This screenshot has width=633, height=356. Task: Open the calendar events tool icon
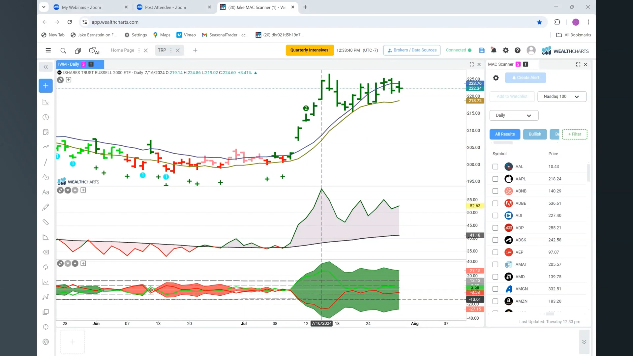pos(46,132)
